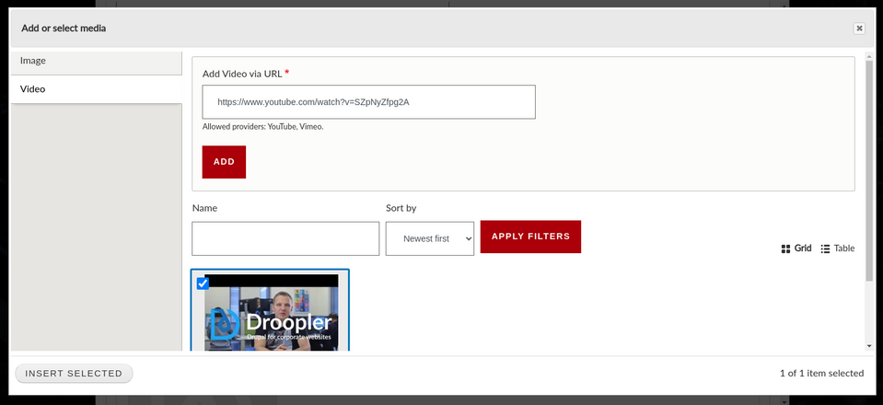Close the Add or select media dialog
Screen dimensions: 883x405
pyautogui.click(x=859, y=29)
